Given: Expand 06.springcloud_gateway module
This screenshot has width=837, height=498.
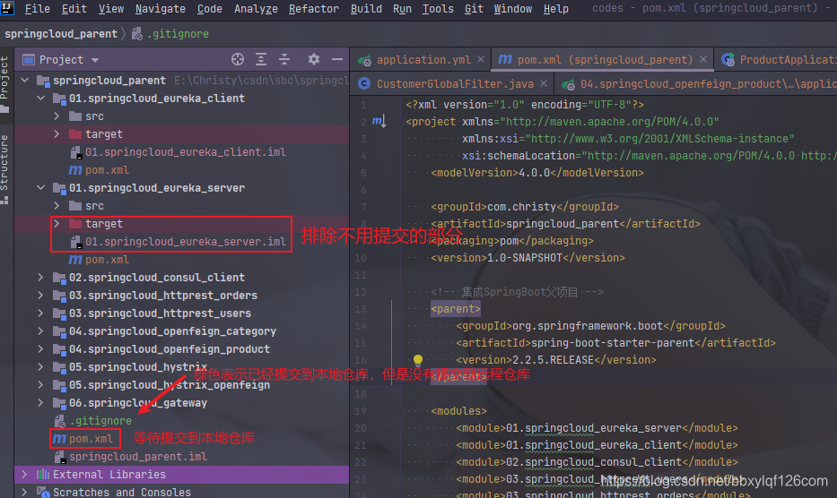Looking at the screenshot, I should click(x=41, y=402).
